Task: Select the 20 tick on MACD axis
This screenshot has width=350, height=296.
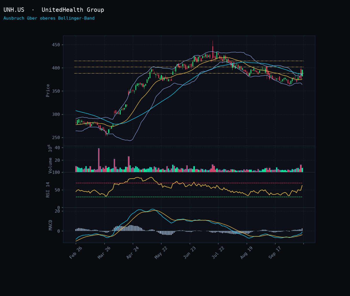Action: tap(57, 211)
